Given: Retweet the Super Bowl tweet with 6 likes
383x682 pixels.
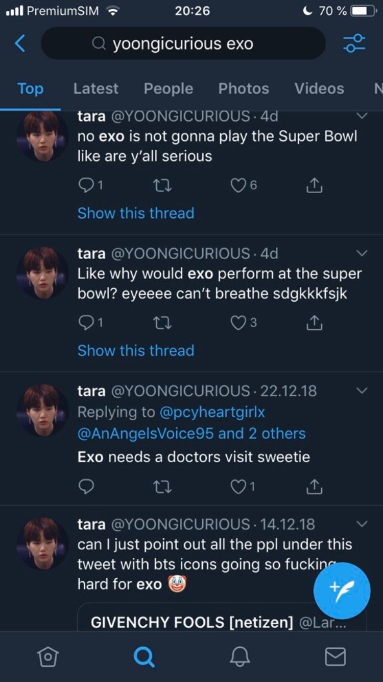Looking at the screenshot, I should coord(162,186).
